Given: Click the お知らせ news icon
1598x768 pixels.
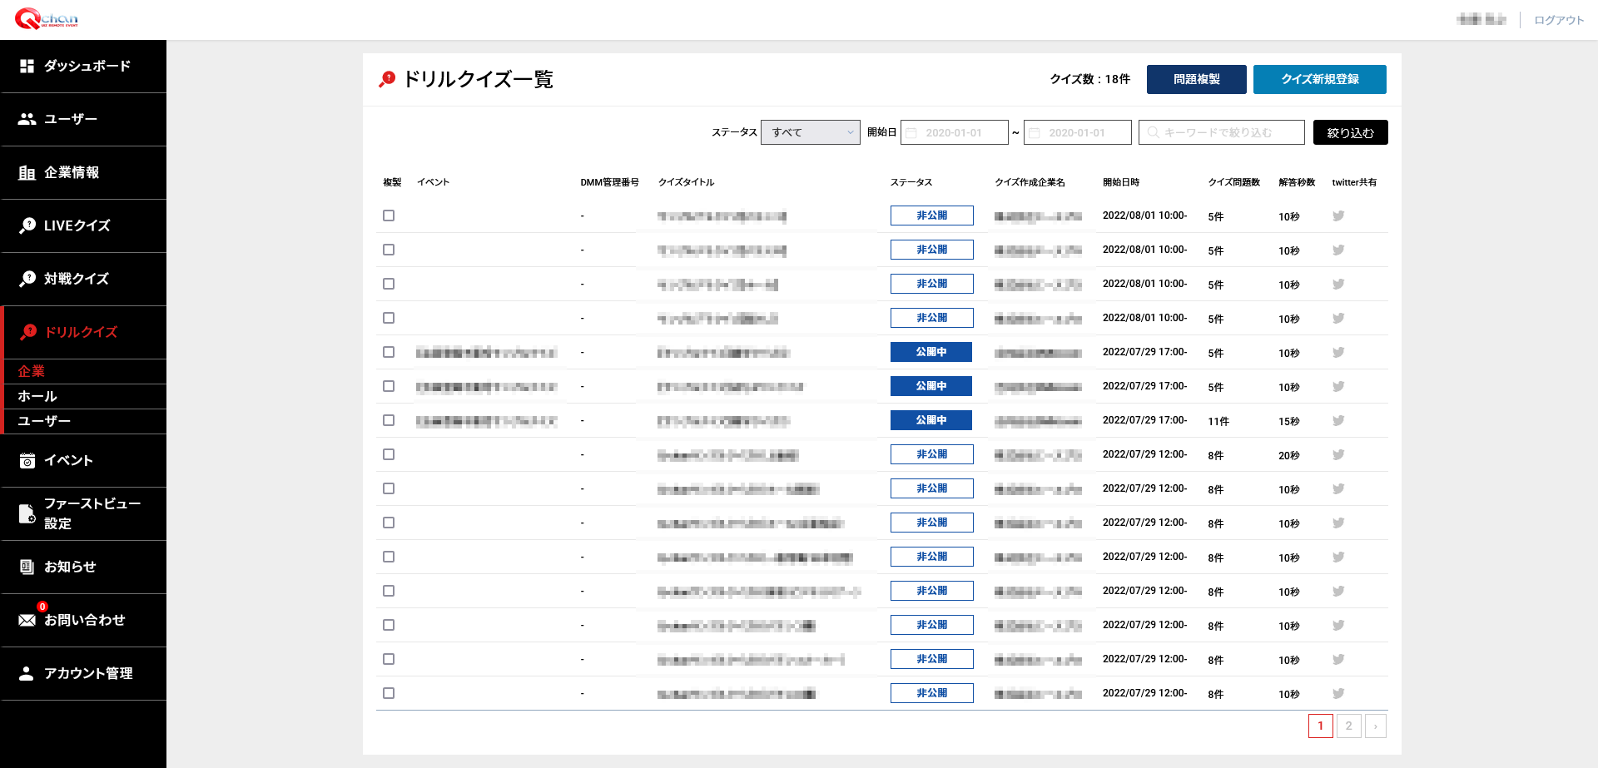Looking at the screenshot, I should 27,567.
